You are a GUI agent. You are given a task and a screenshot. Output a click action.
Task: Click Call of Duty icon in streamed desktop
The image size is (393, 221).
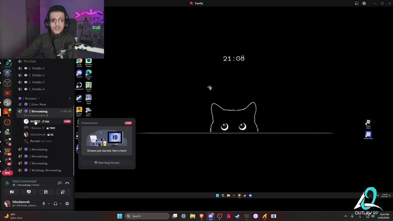(88, 111)
